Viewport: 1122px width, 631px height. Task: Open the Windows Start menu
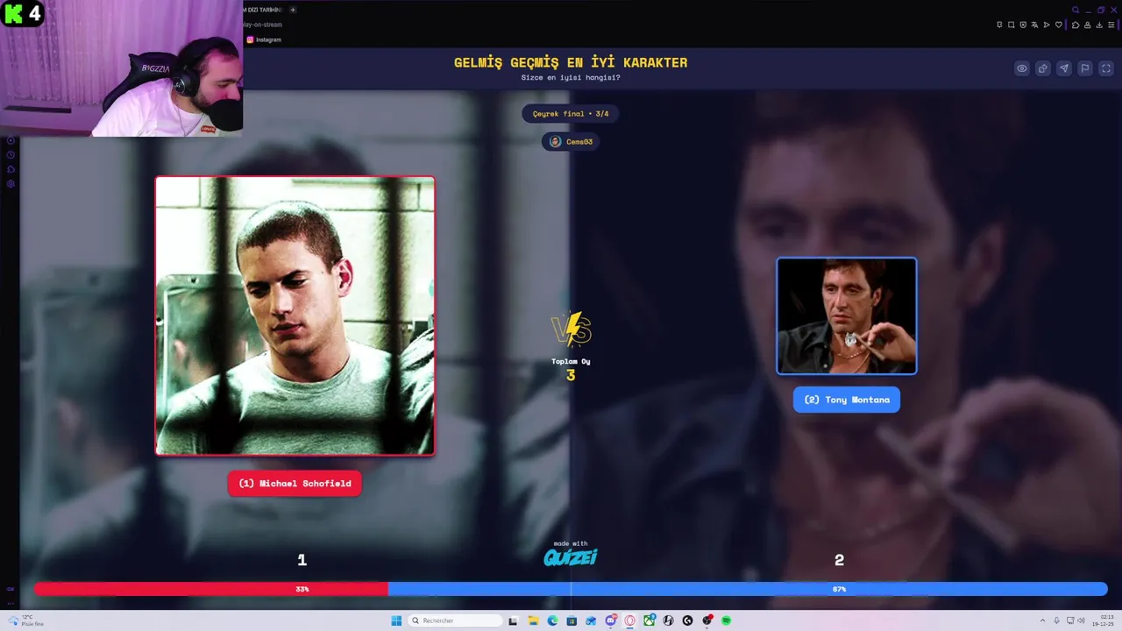pos(396,620)
